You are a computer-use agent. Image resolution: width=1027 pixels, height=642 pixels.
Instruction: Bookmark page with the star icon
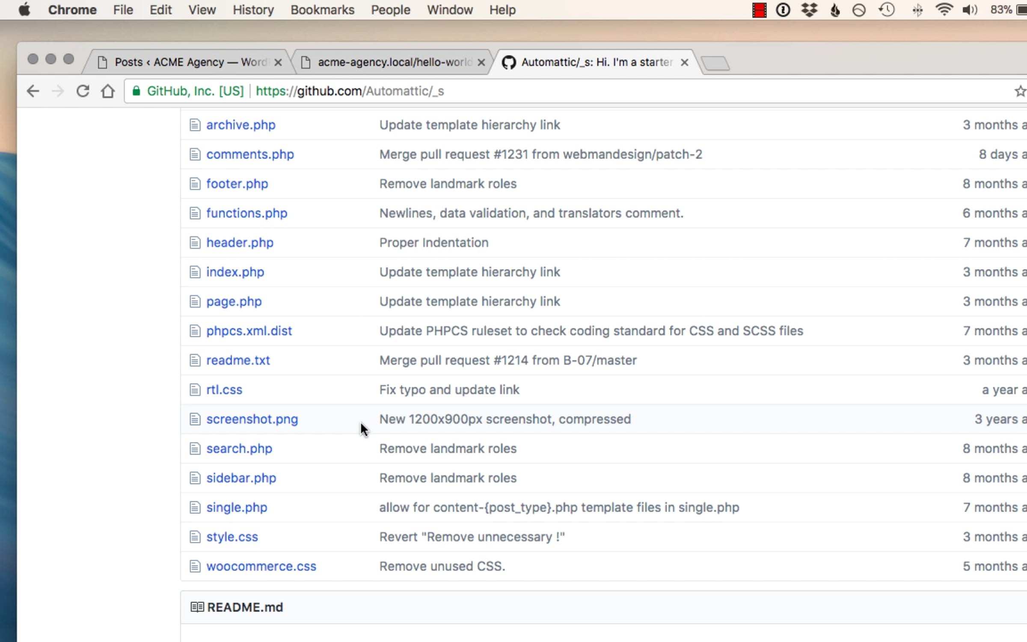1020,91
